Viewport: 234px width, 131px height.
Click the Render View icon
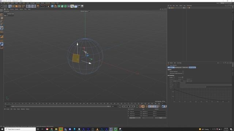[42, 6]
